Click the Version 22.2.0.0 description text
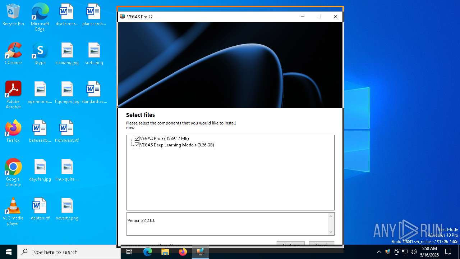 142,221
